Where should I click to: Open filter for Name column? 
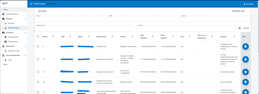pos(89,37)
